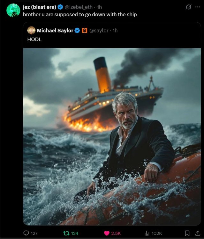View the analytics icon showing 102K
The width and height of the screenshot is (204, 239).
click(147, 233)
